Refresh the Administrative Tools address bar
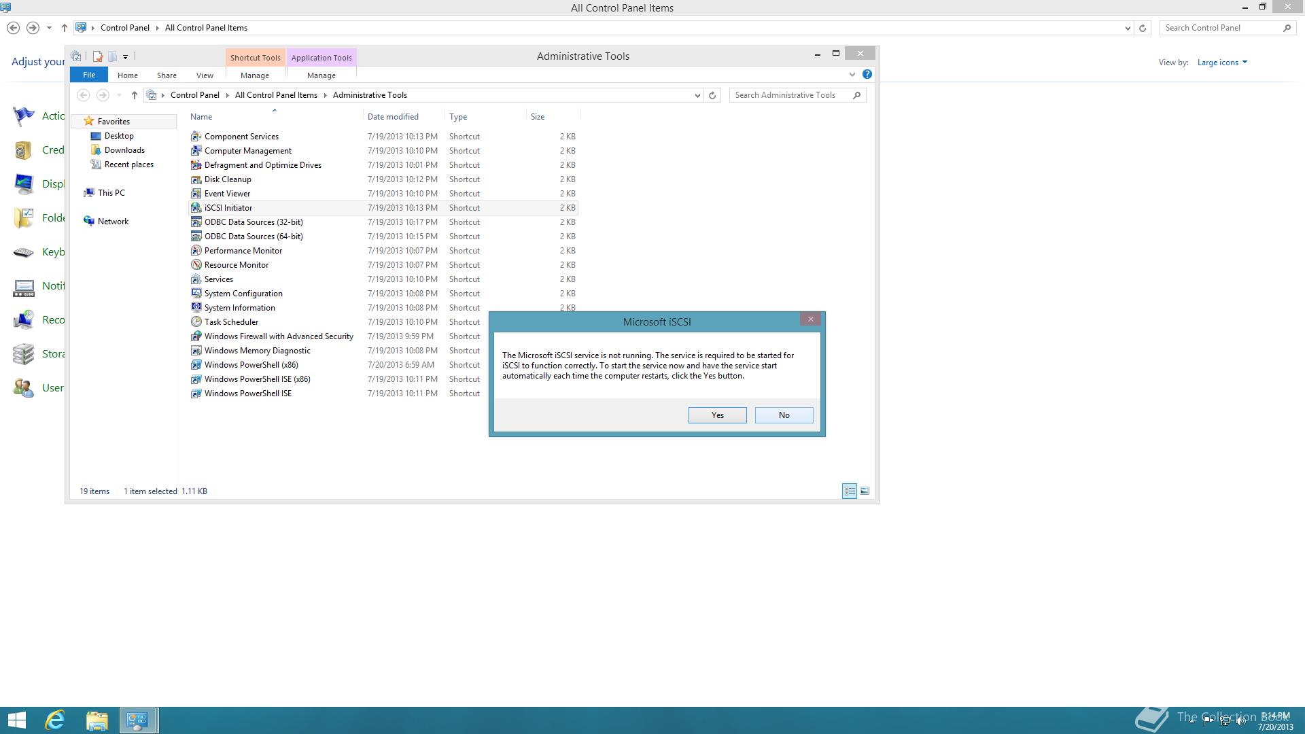This screenshot has height=734, width=1305. [712, 95]
